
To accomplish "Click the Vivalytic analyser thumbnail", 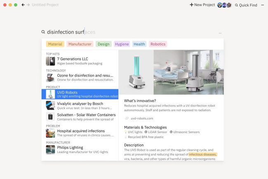I will click(50, 105).
